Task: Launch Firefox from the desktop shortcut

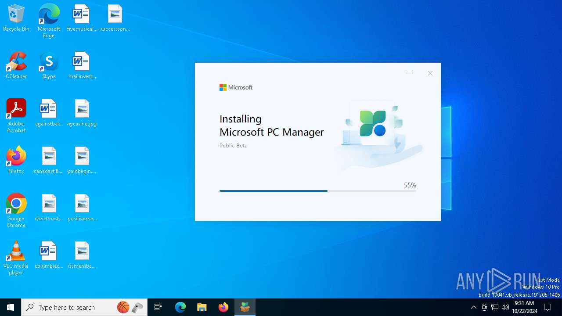Action: click(x=16, y=161)
